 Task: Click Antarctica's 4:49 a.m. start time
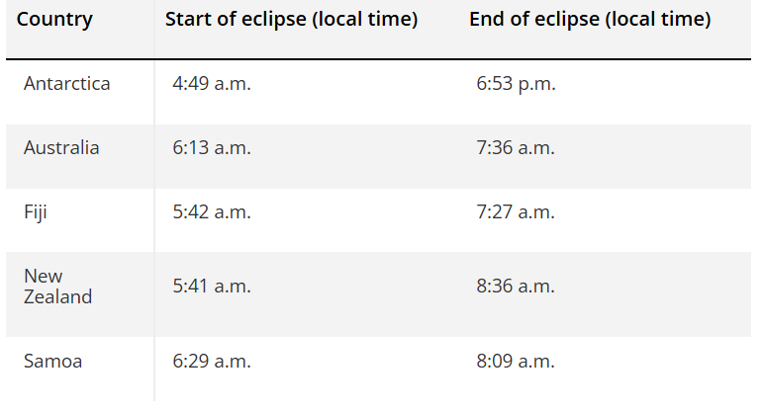tap(212, 85)
